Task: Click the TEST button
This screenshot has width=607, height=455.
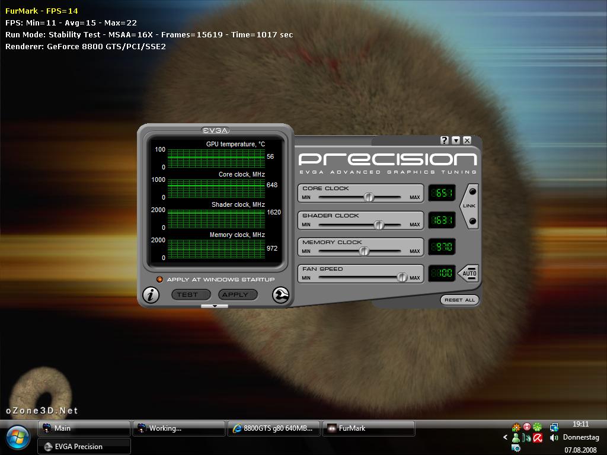Action: 191,295
